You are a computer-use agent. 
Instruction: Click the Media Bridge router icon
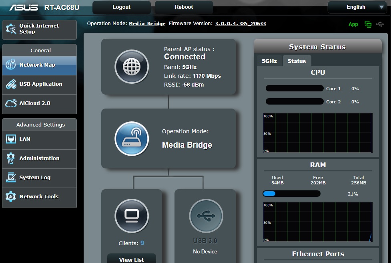click(x=132, y=139)
